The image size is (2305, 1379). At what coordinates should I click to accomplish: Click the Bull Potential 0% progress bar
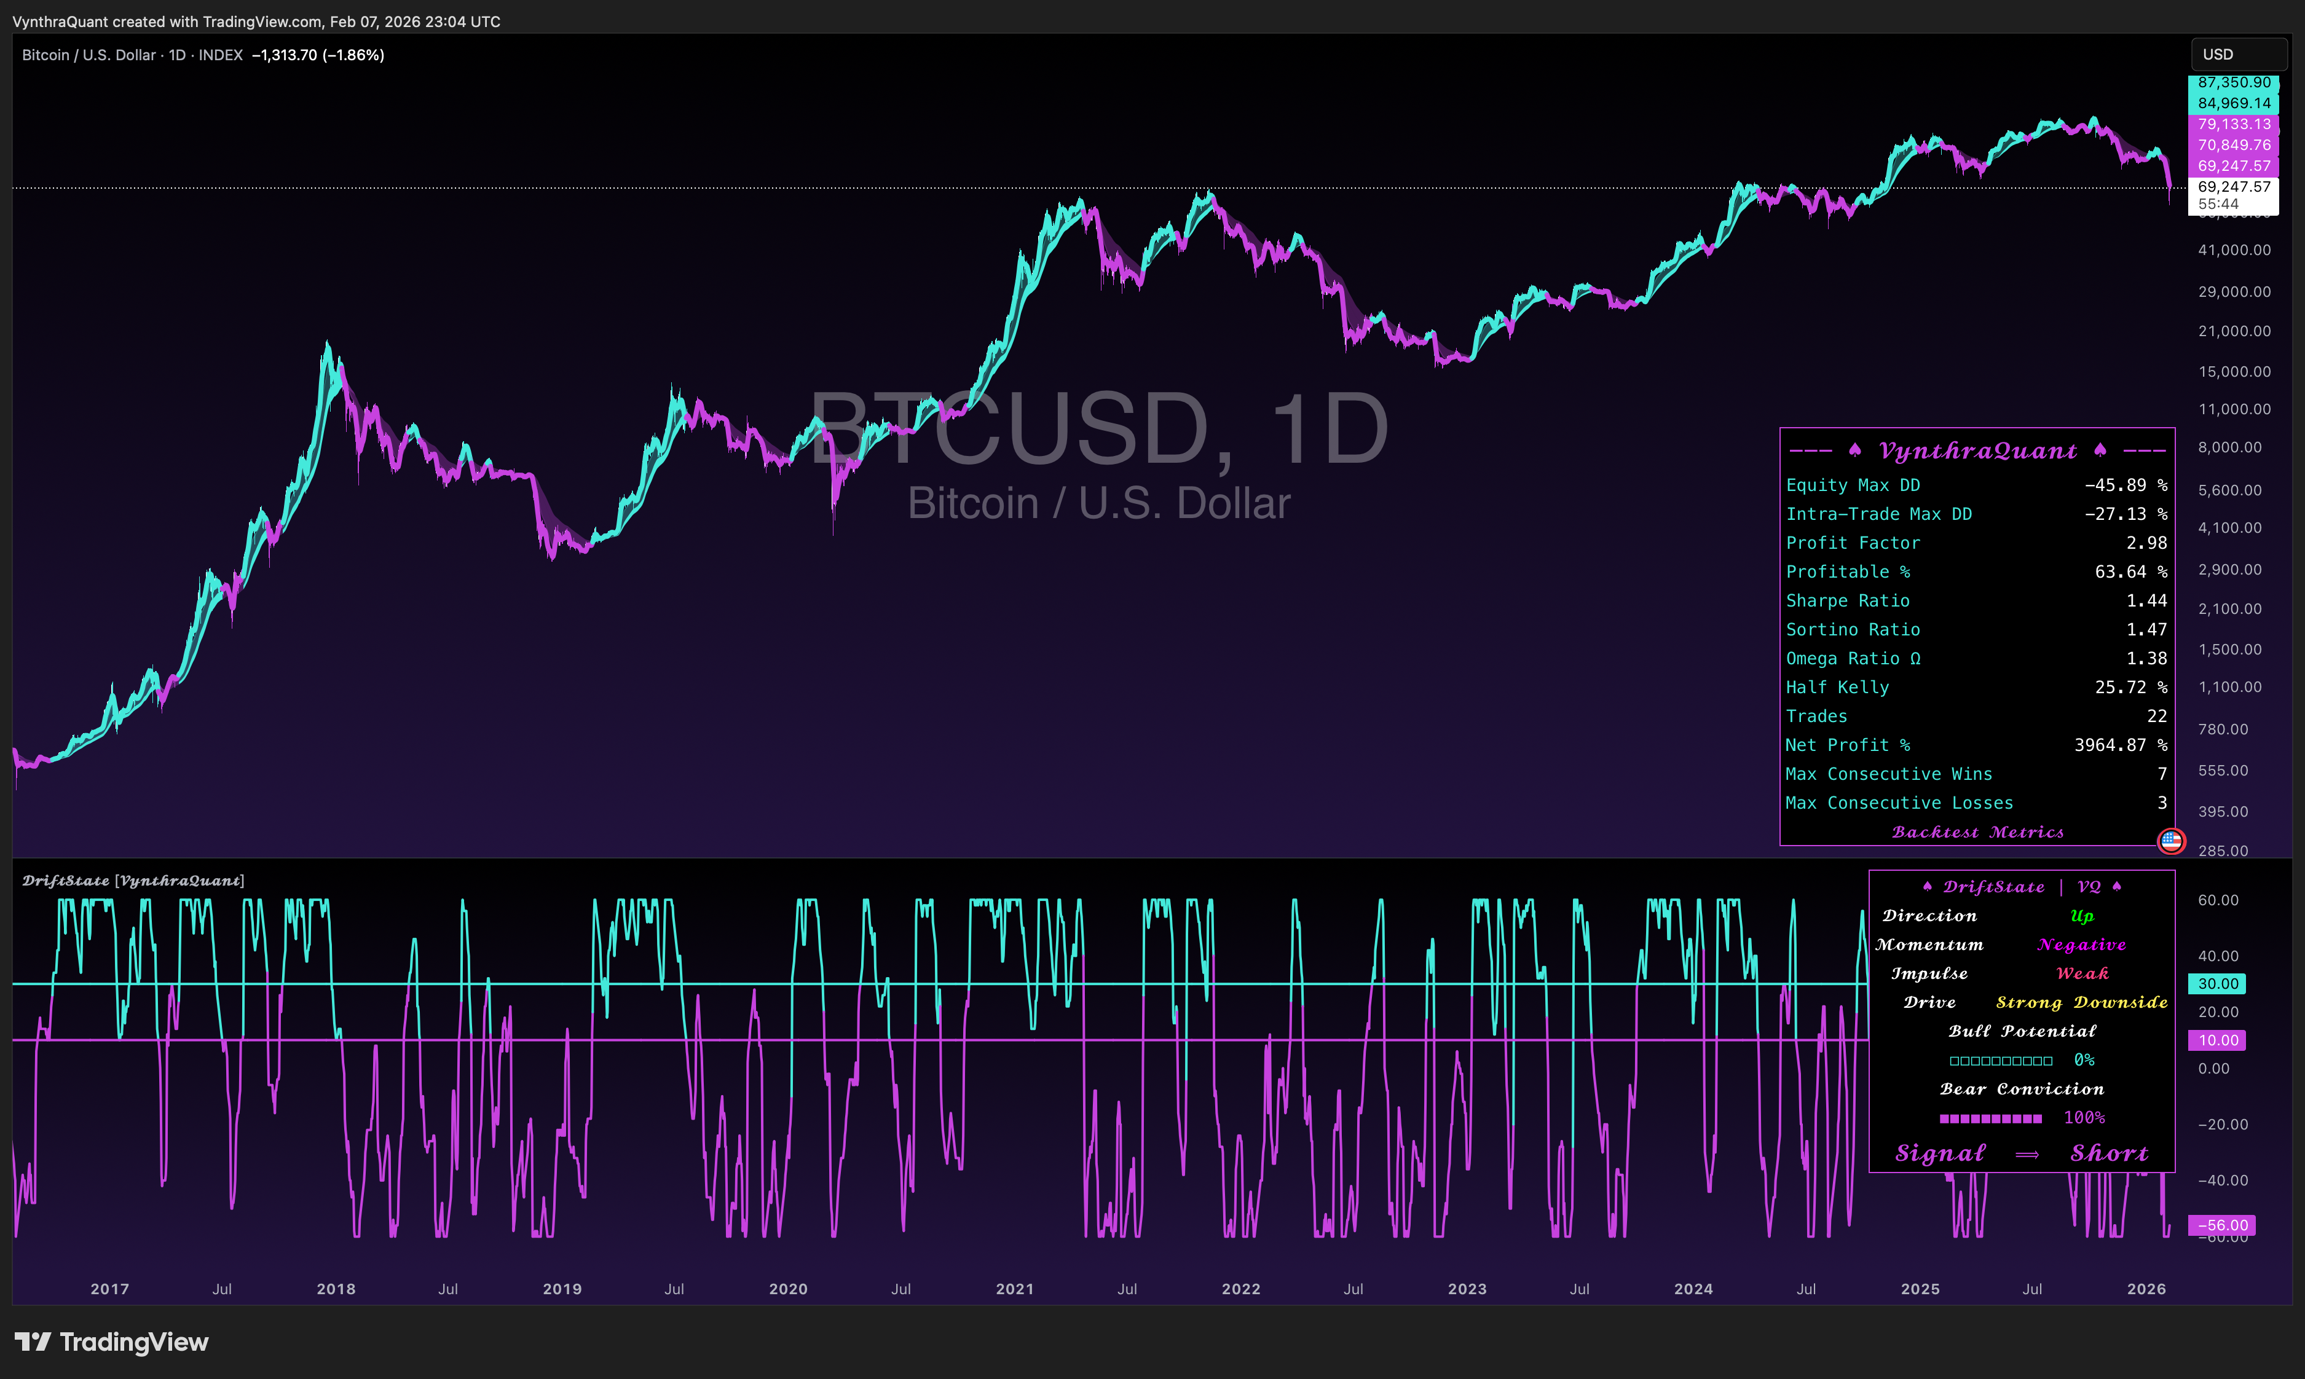[x=2001, y=1060]
